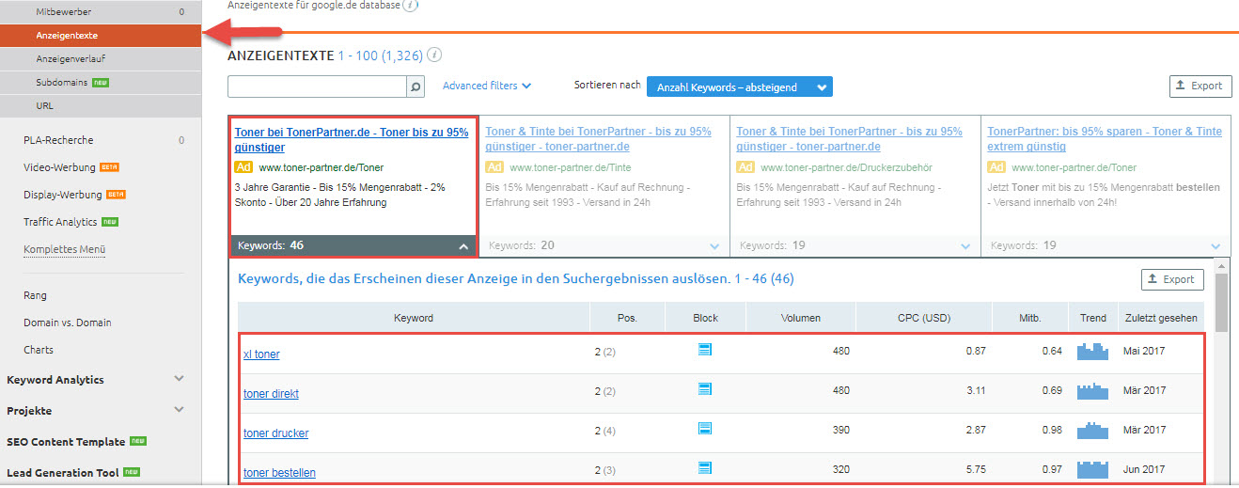
Task: Open Video-Werbung in sidebar
Action: pos(59,168)
